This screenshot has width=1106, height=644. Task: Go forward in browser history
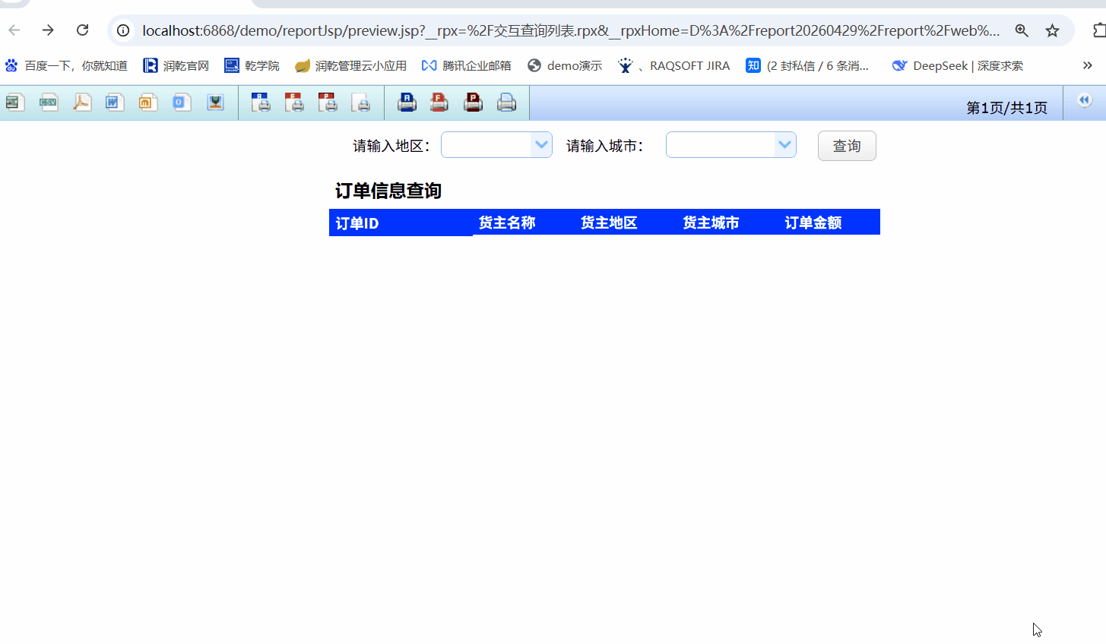click(x=48, y=30)
